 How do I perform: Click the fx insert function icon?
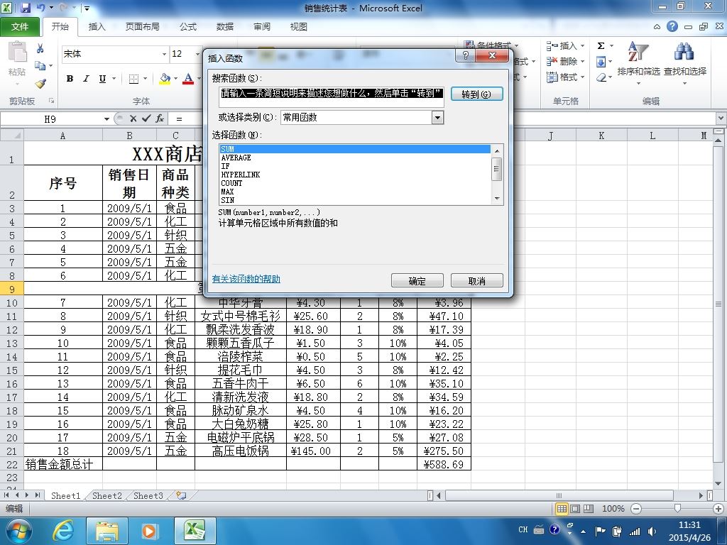click(x=160, y=119)
